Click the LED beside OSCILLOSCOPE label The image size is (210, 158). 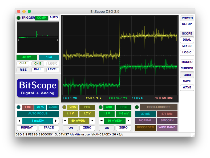pyautogui.click(x=137, y=107)
